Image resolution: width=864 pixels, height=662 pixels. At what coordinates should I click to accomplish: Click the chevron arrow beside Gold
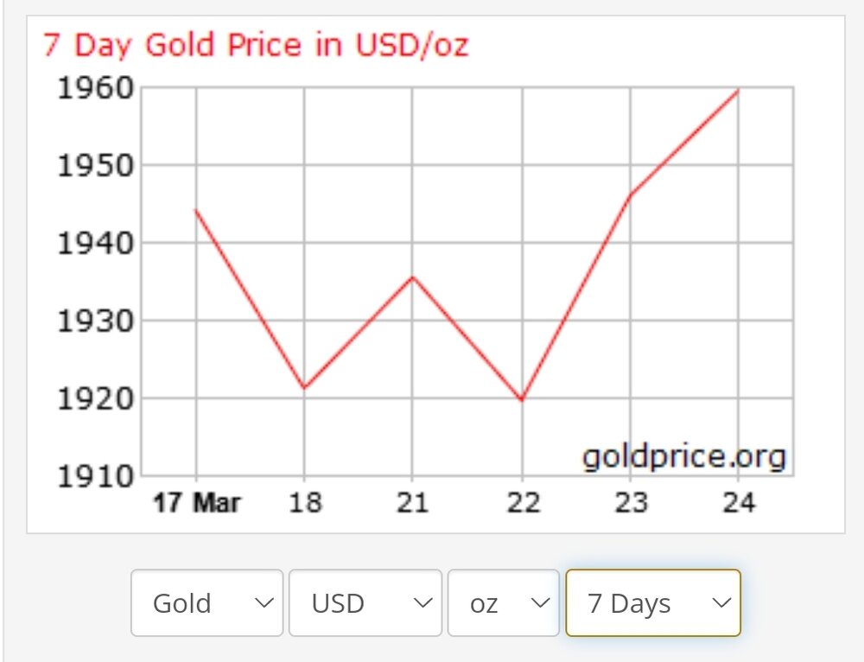pyautogui.click(x=264, y=603)
